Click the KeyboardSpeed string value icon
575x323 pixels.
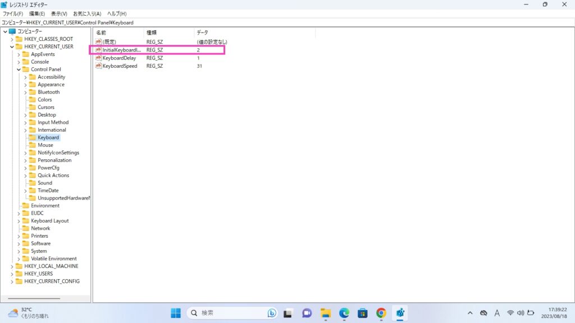point(98,66)
